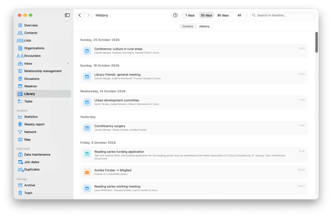Go back with the left chevron
332x217 pixels.
tap(80, 15)
